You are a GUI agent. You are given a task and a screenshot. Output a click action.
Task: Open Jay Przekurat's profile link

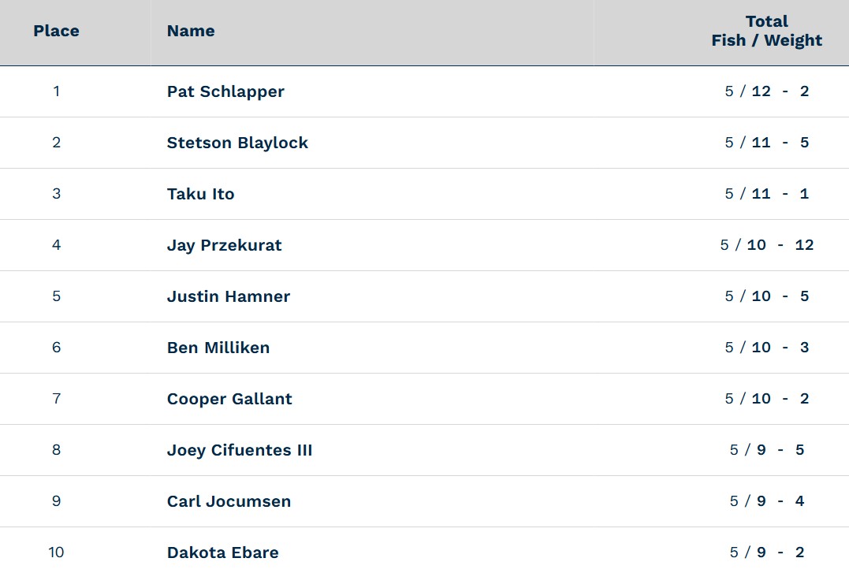(224, 245)
